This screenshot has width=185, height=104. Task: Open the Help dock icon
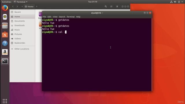(x=5, y=43)
